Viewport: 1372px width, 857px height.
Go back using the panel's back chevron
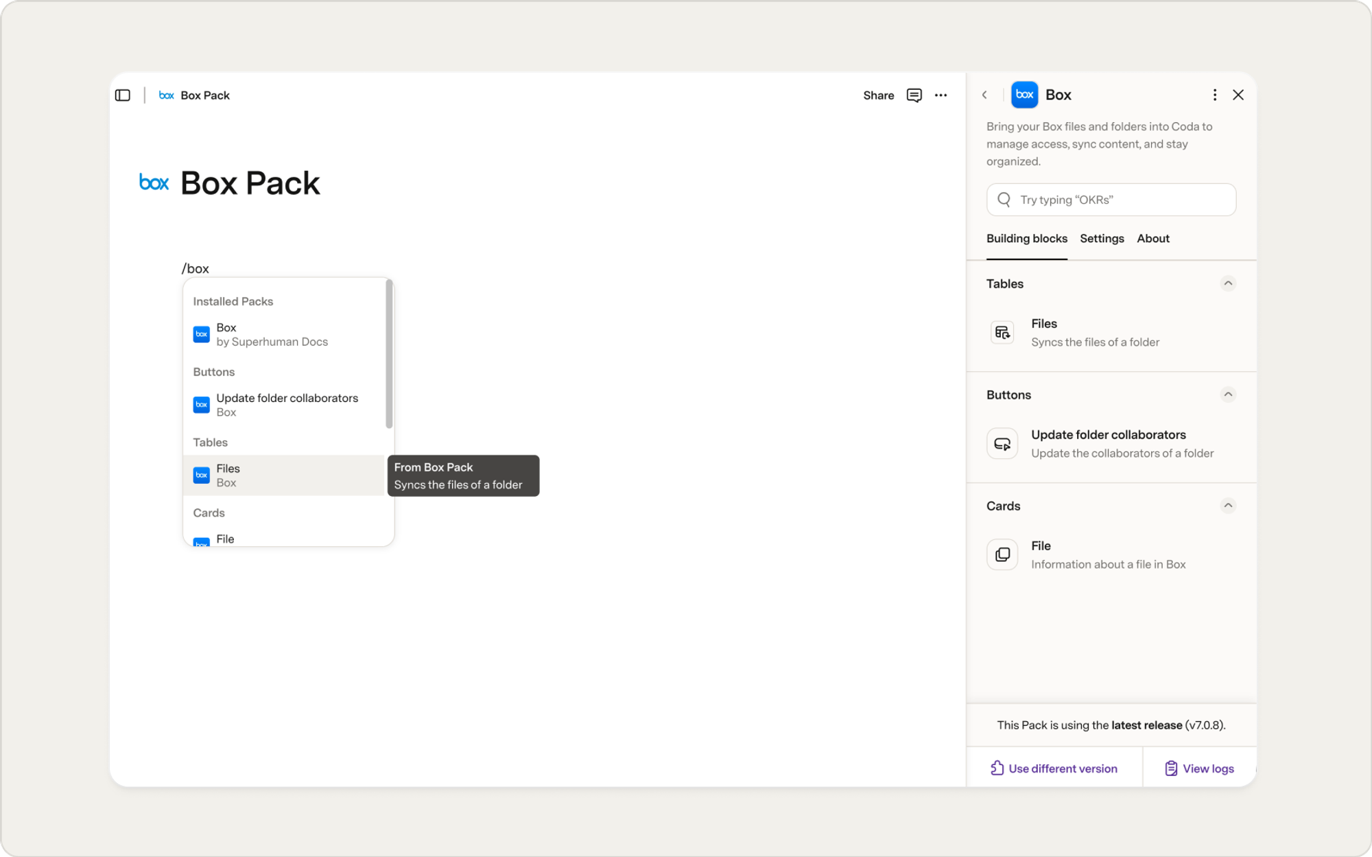(984, 95)
